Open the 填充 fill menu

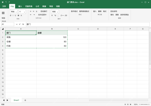(112, 15)
